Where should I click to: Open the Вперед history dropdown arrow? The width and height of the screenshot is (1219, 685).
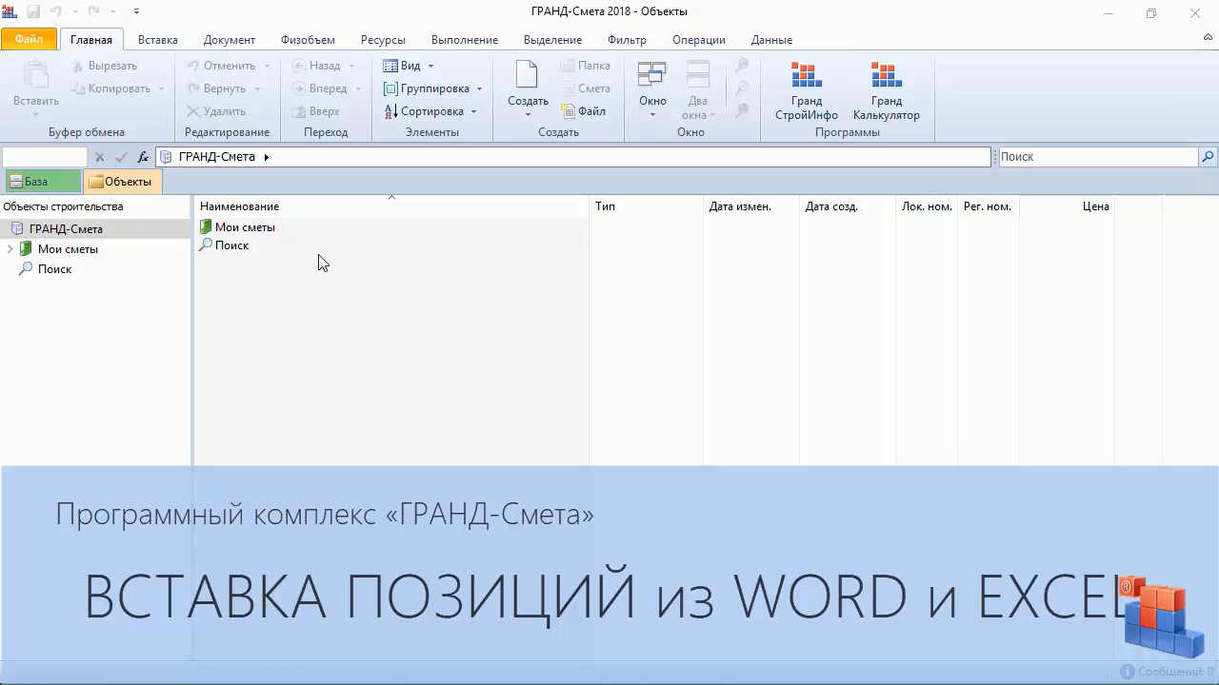[x=358, y=88]
